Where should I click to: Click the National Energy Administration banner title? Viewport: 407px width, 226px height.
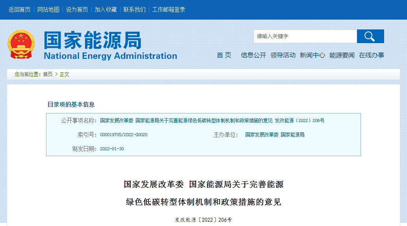click(x=110, y=45)
